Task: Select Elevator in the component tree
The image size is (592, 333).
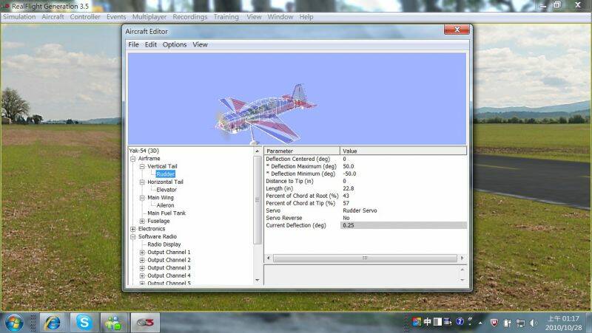Action: coord(166,190)
